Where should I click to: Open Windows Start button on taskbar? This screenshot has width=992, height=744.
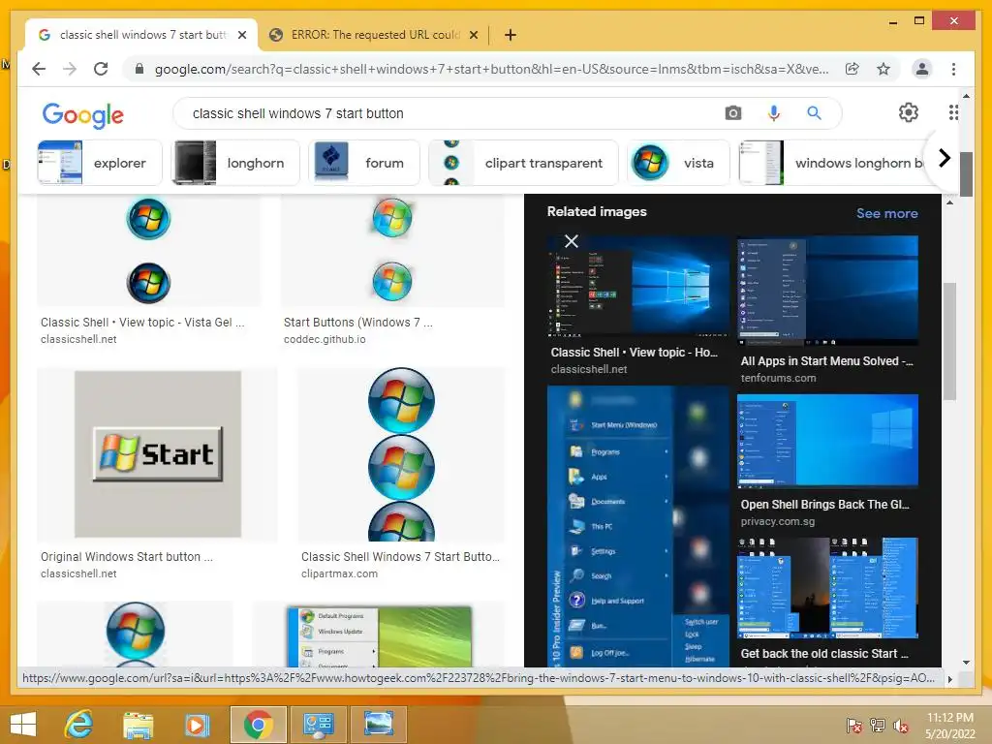[23, 725]
